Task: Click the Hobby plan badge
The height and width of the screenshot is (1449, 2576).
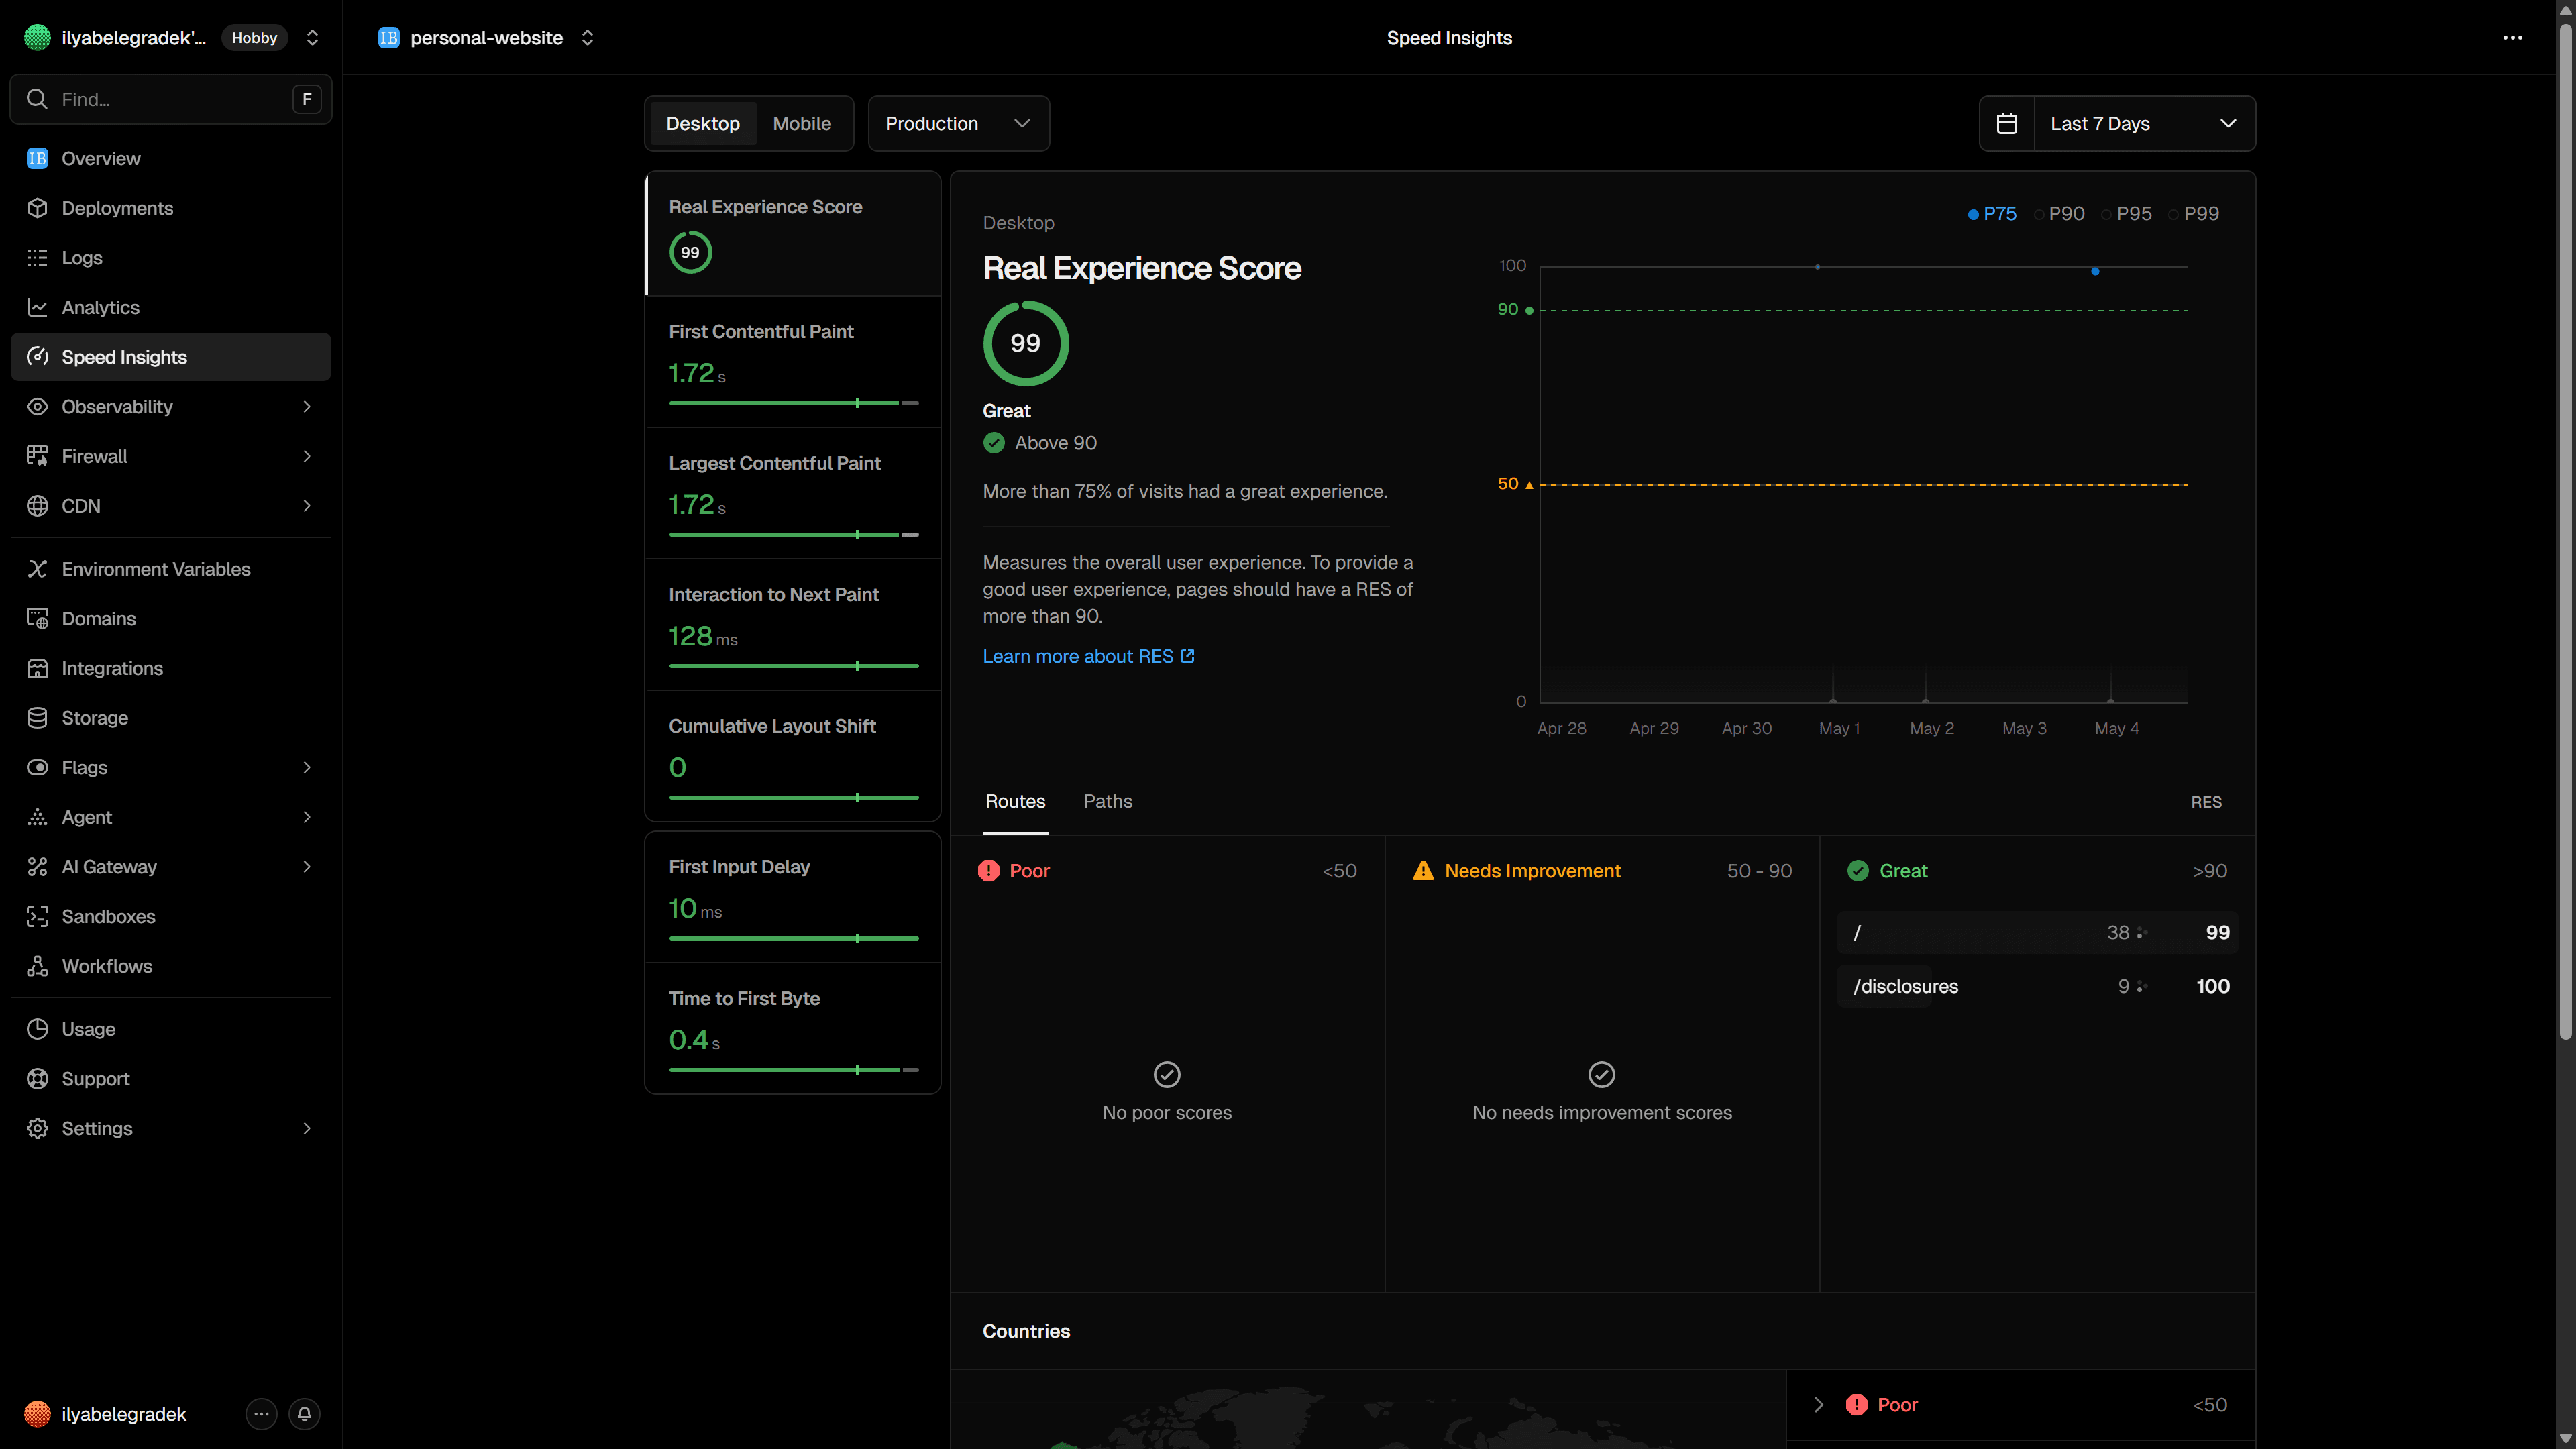Action: (254, 38)
